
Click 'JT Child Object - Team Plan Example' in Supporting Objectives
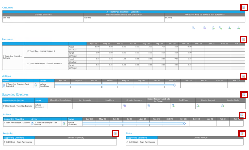18,106
